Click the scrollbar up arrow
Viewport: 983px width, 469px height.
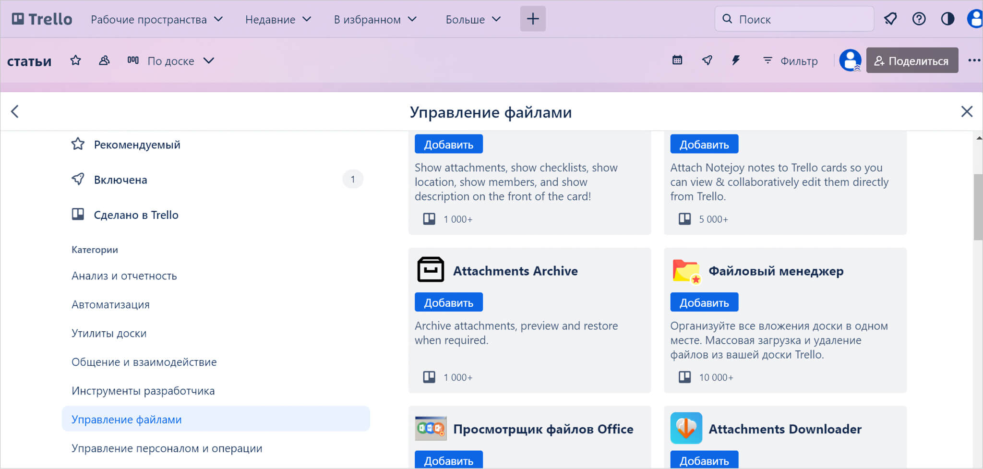(979, 138)
